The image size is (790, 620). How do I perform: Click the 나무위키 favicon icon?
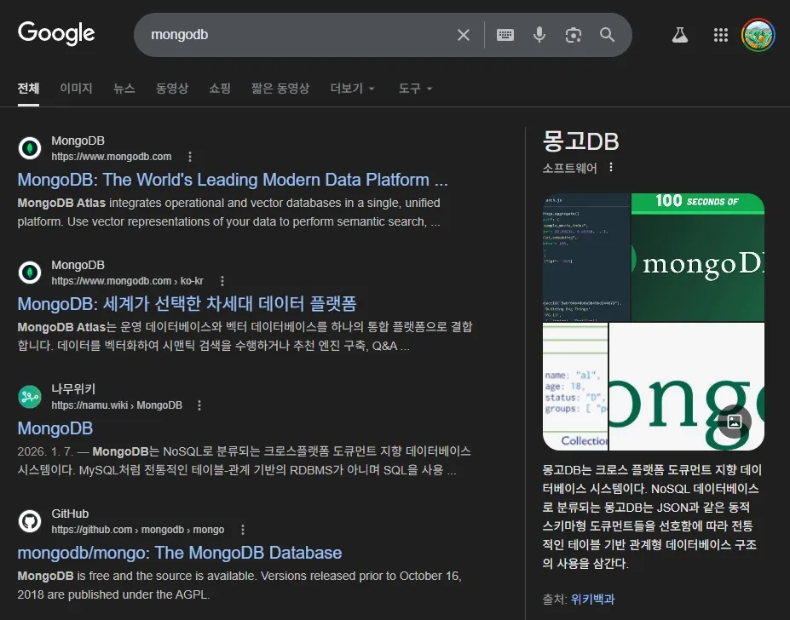30,397
